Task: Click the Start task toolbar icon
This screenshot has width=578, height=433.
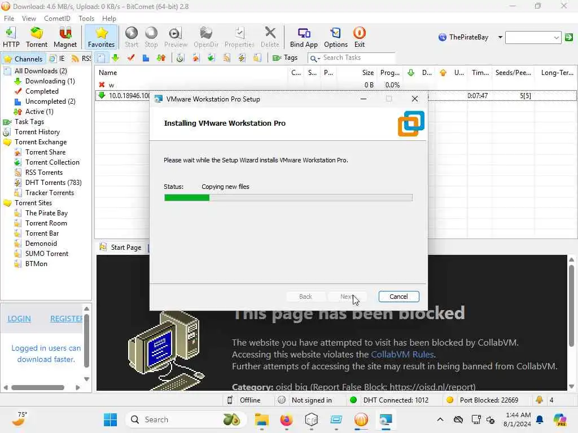Action: [131, 37]
